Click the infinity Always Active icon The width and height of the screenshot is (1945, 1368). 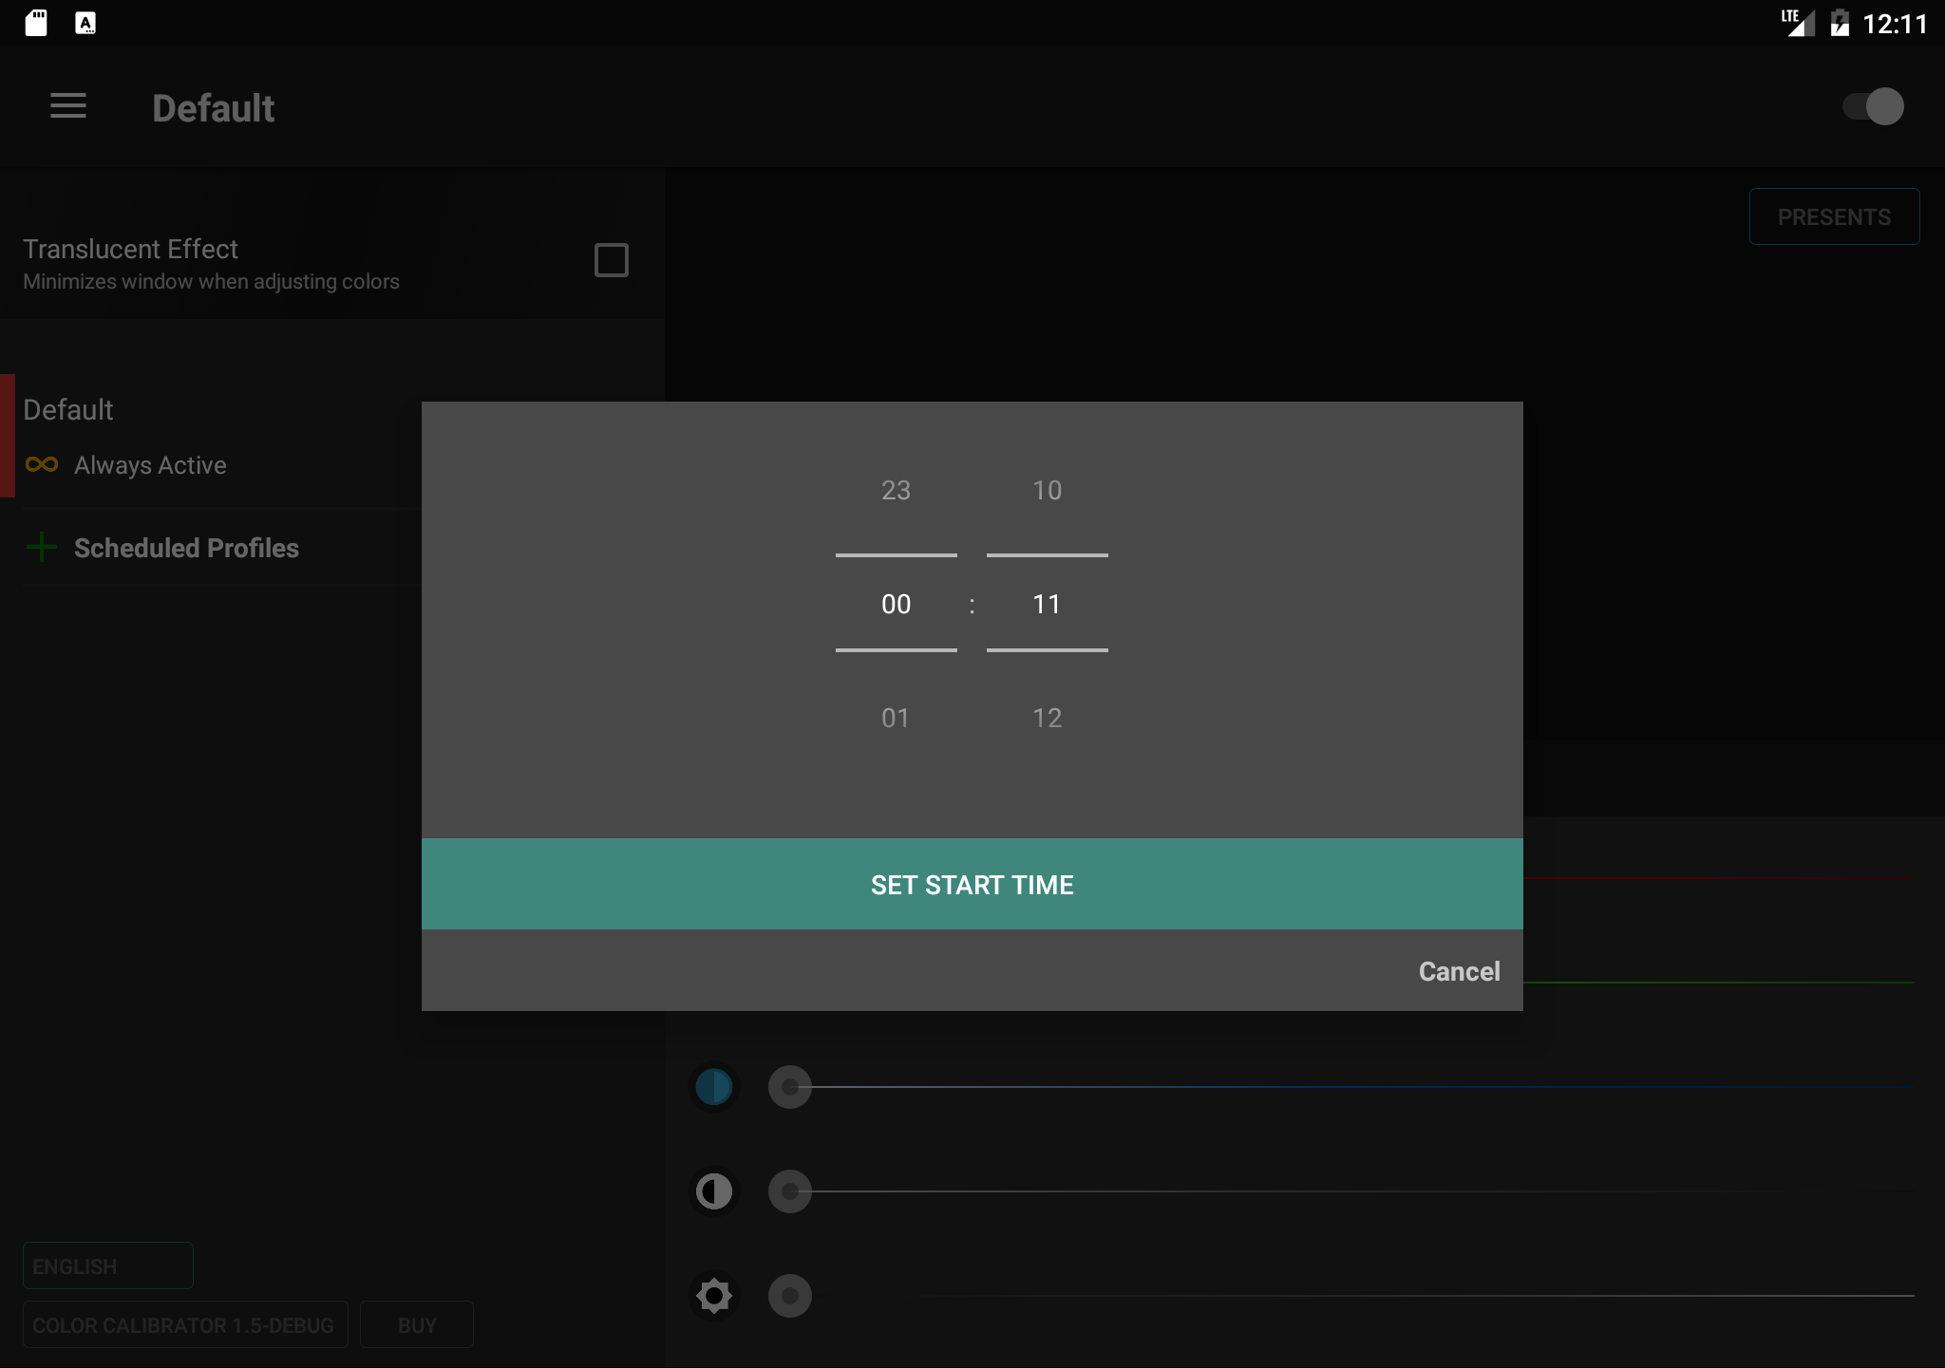(42, 465)
